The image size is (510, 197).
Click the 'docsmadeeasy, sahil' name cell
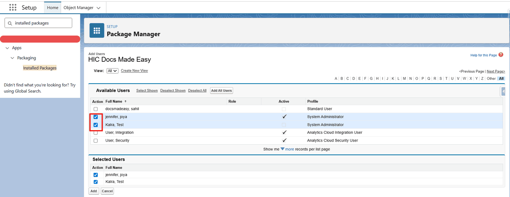(122, 109)
